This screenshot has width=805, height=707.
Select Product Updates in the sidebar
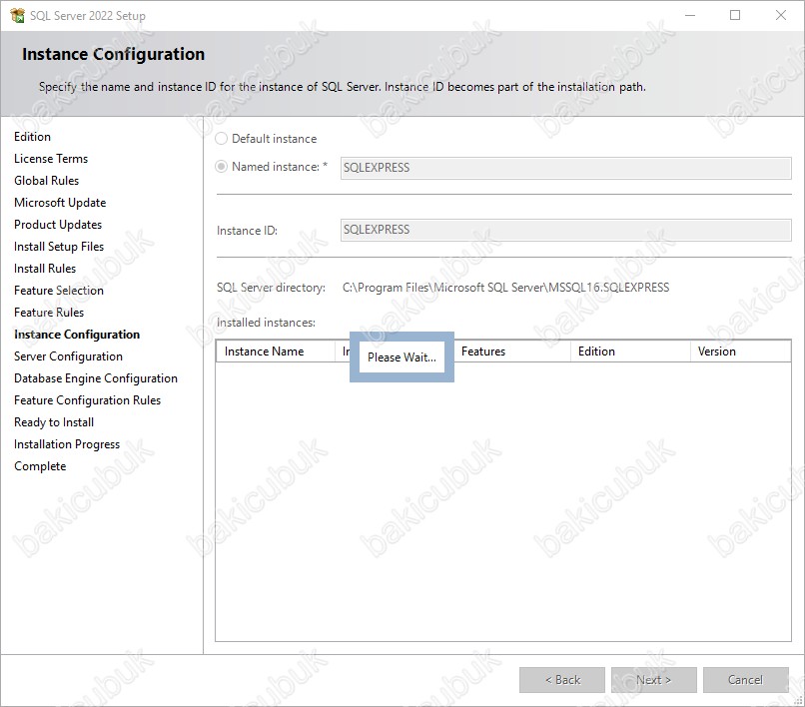coord(58,225)
